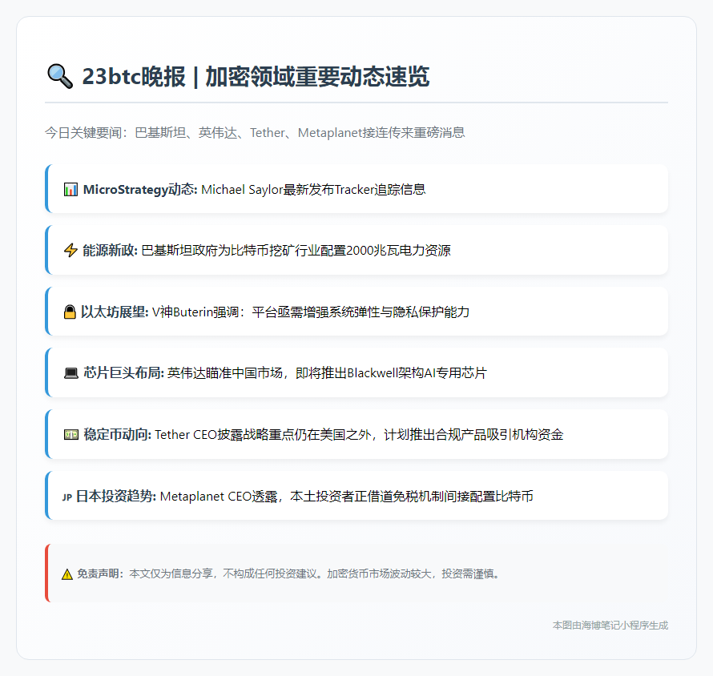The width and height of the screenshot is (713, 676).
Task: Click the laptop icon beside 芯片巨头布局
Action: pyautogui.click(x=71, y=373)
